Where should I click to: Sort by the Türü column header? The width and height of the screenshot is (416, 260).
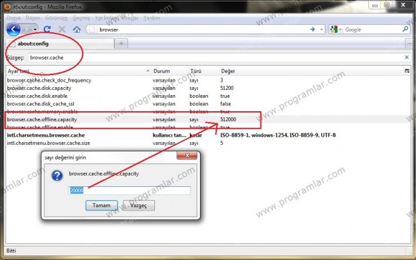(x=204, y=71)
